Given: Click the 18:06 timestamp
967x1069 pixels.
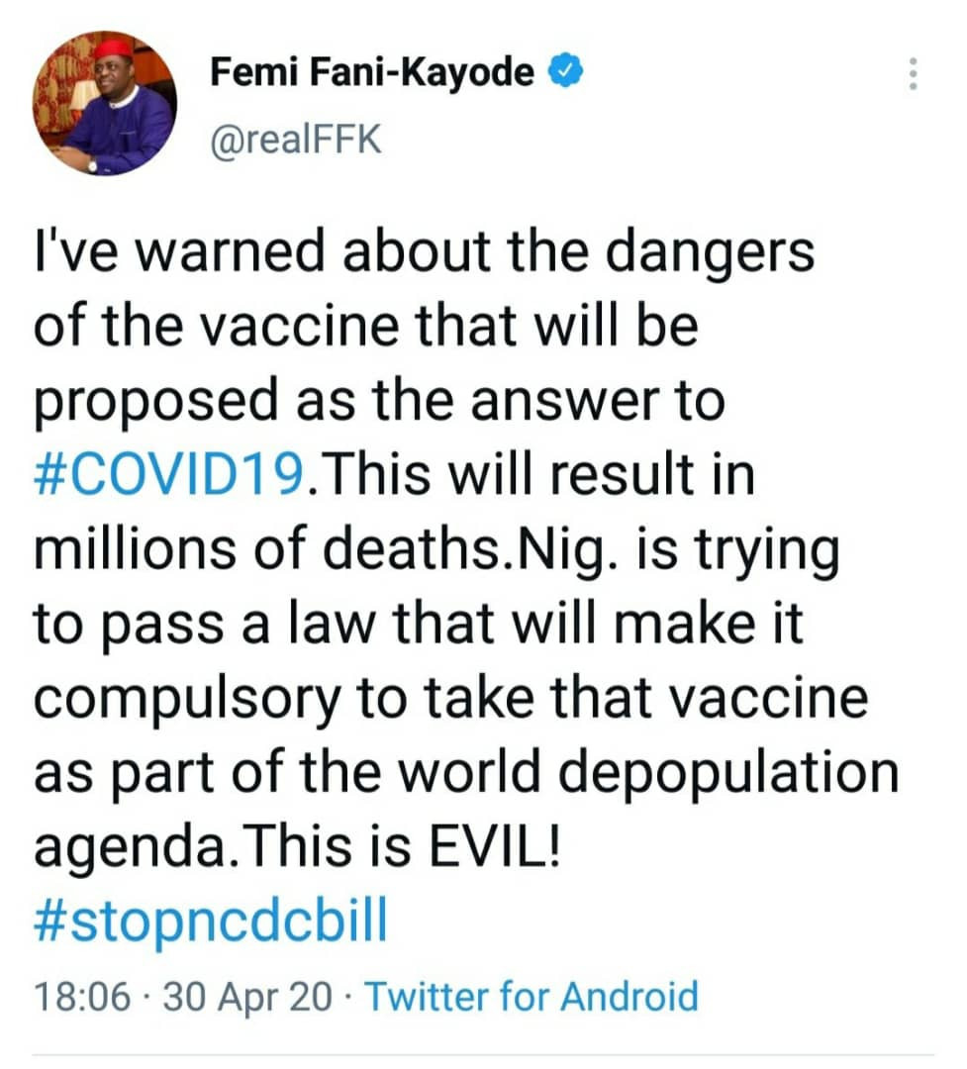Looking at the screenshot, I should pyautogui.click(x=81, y=996).
